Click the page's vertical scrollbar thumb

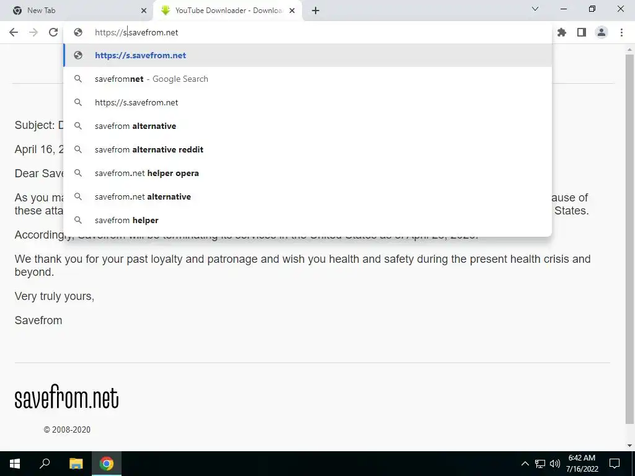[x=629, y=239]
